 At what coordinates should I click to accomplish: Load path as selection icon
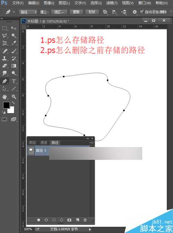tap(54, 220)
